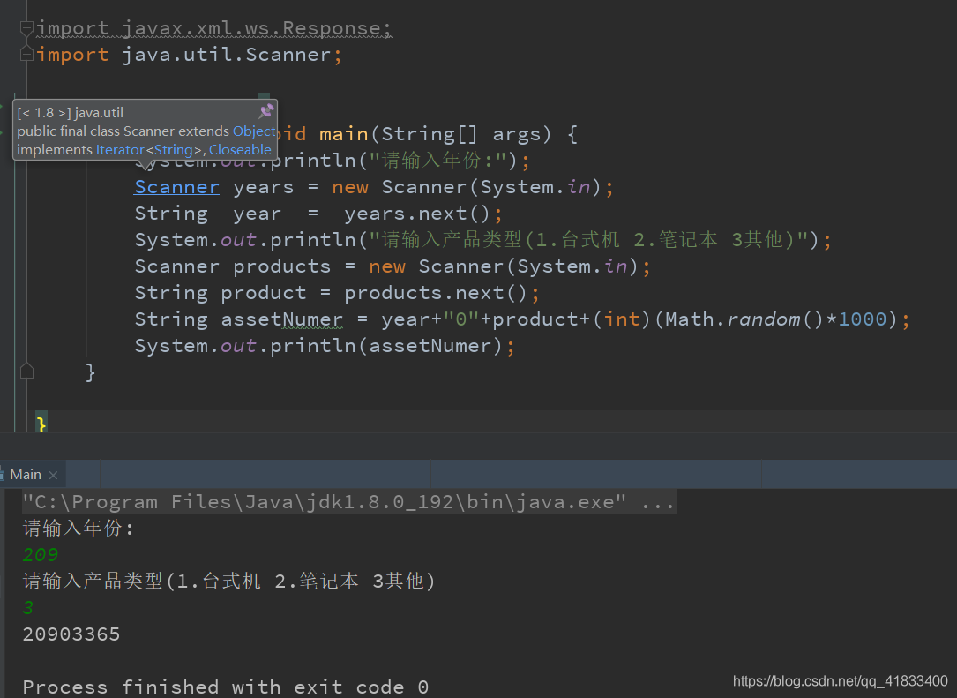Image resolution: width=957 pixels, height=698 pixels.
Task: Open the Iterator interface link in popup
Action: (120, 150)
